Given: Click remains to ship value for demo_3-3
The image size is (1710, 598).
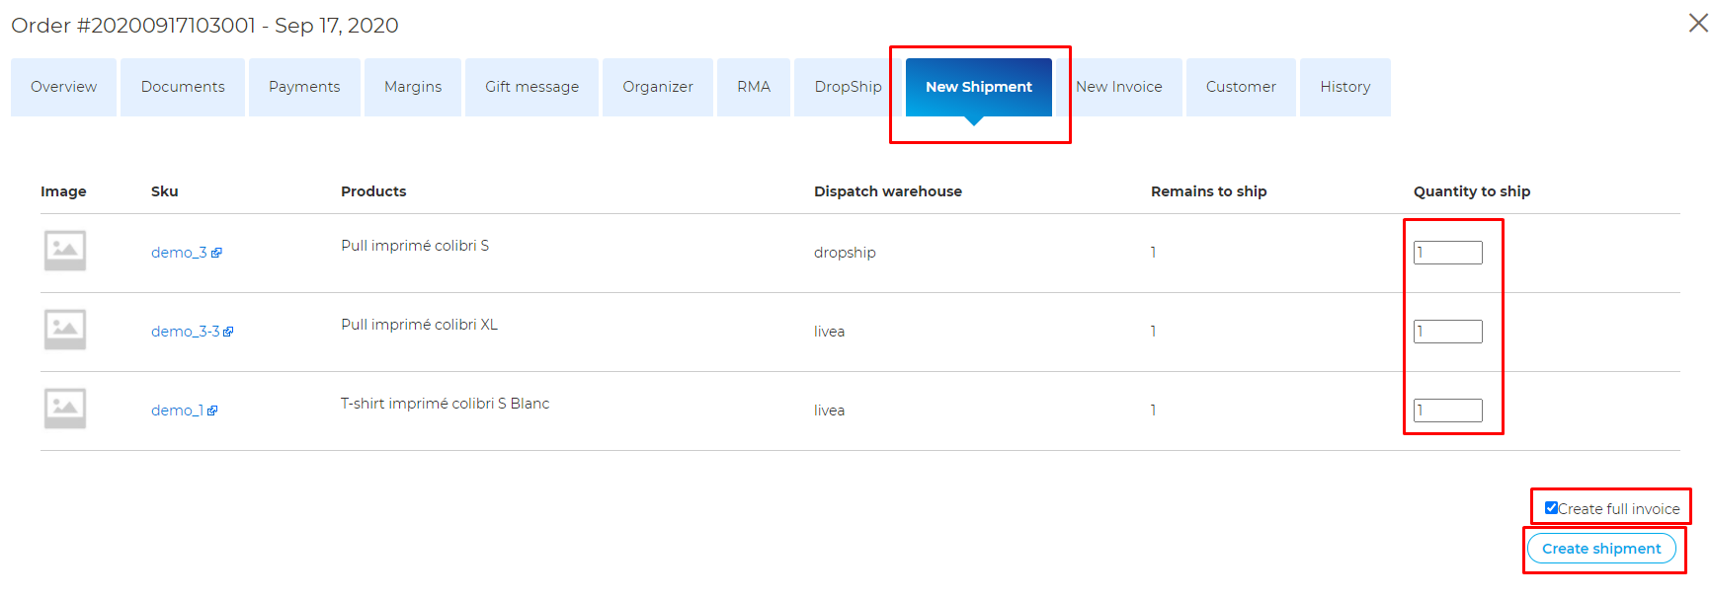Looking at the screenshot, I should (x=1153, y=332).
